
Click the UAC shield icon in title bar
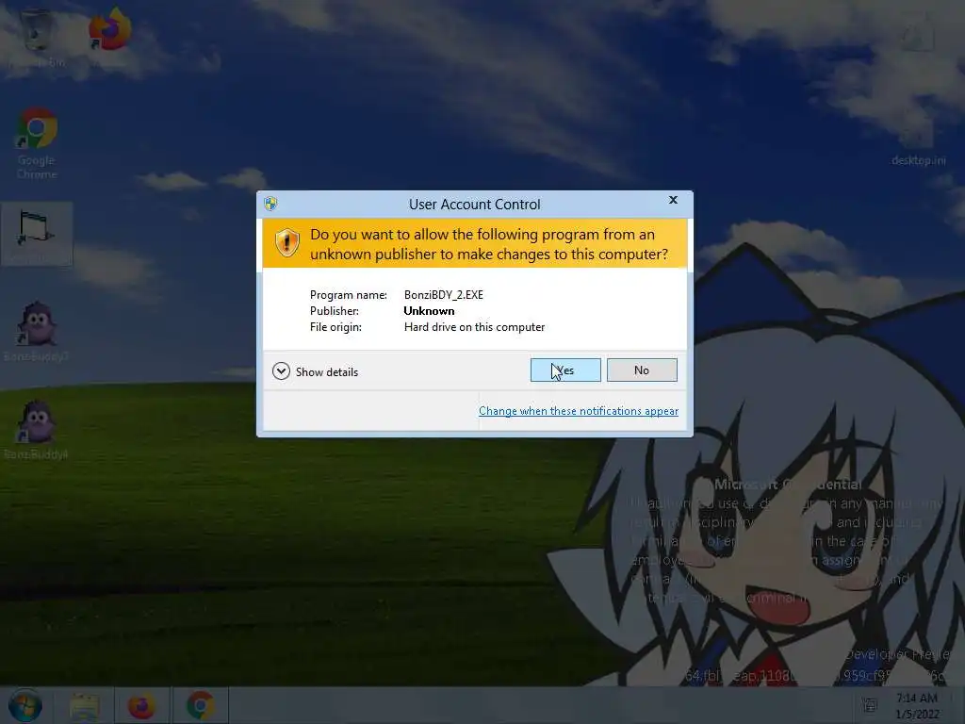point(270,204)
